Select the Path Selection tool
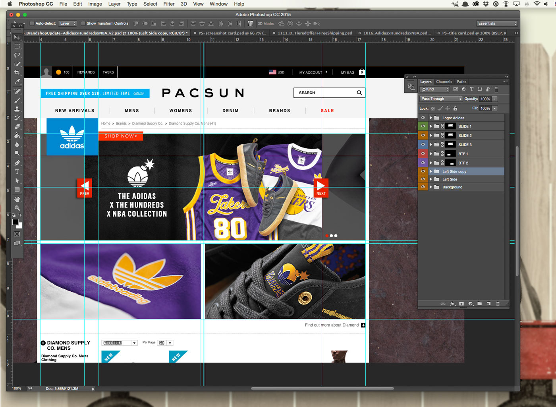The image size is (556, 407). pos(17,181)
